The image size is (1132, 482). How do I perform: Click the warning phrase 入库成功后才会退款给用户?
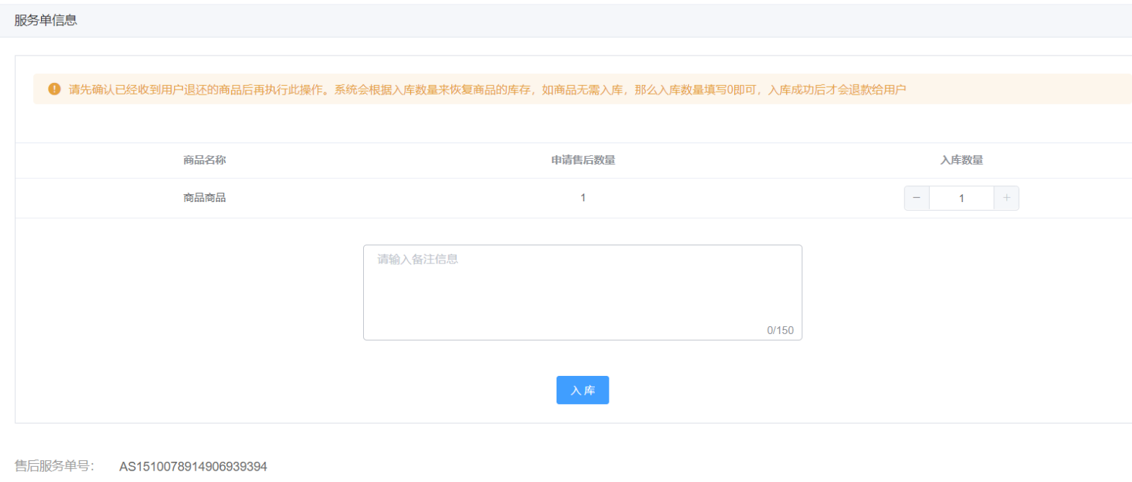click(837, 89)
